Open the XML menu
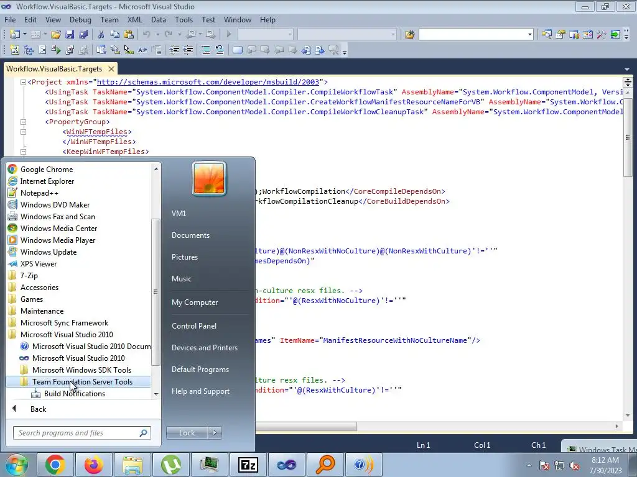Image resolution: width=637 pixels, height=477 pixels. 135,20
